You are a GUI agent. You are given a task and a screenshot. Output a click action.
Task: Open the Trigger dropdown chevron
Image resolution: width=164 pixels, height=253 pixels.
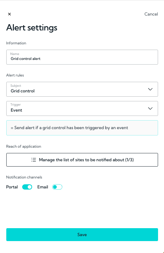click(150, 108)
